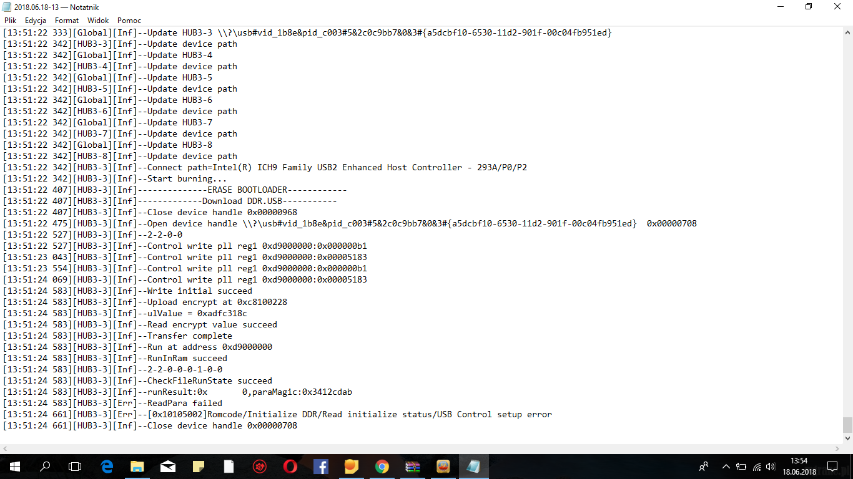This screenshot has height=479, width=853.
Task: Open the Plik menu
Action: pyautogui.click(x=10, y=21)
